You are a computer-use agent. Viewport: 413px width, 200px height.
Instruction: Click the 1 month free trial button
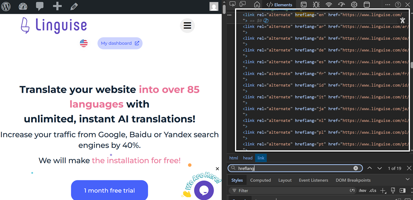tap(109, 190)
